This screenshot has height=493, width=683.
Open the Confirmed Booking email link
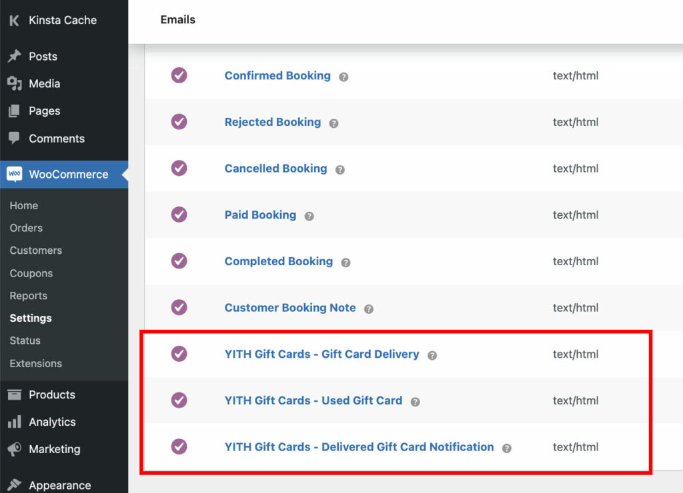tap(277, 76)
